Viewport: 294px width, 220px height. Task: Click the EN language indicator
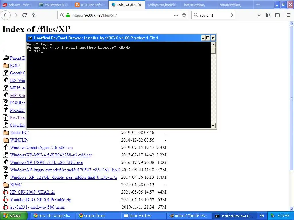(x=262, y=216)
